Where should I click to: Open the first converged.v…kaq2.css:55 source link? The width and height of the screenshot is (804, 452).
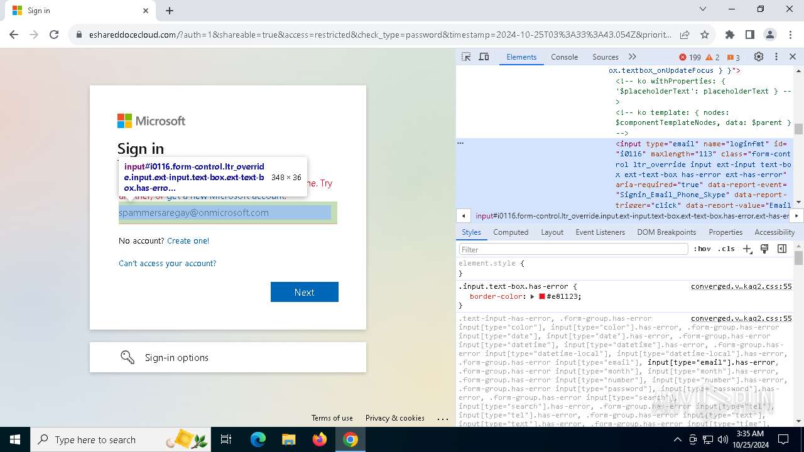click(x=741, y=286)
